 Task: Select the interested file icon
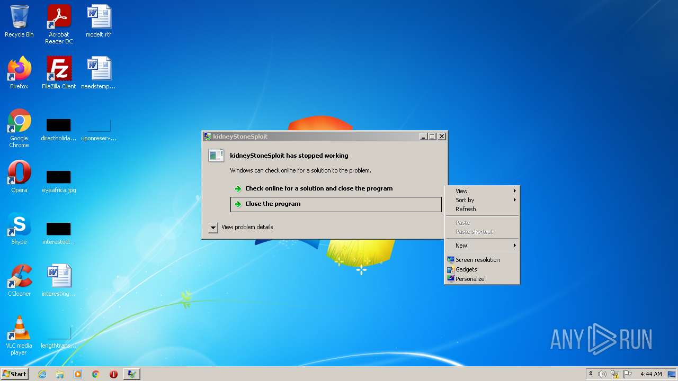click(59, 233)
